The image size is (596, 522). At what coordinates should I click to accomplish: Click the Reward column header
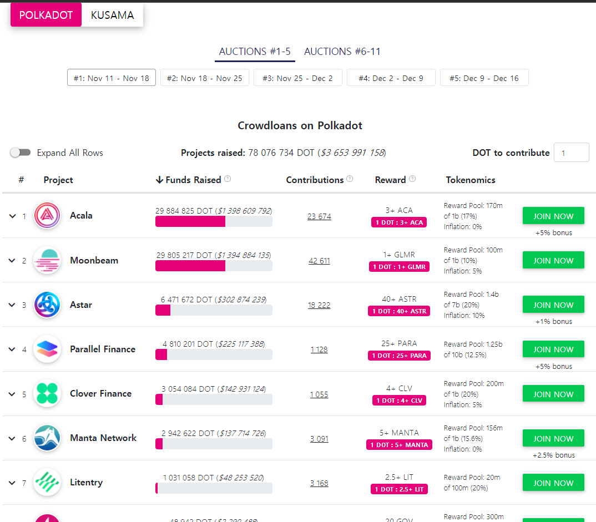coord(390,180)
